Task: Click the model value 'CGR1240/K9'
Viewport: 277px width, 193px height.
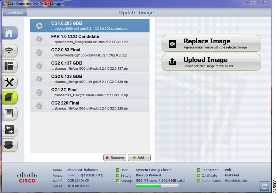Action: click(x=78, y=181)
